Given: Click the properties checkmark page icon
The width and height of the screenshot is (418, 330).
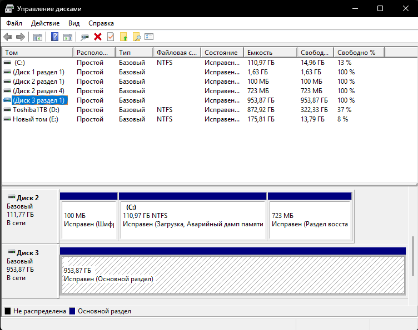Looking at the screenshot, I should [x=111, y=37].
